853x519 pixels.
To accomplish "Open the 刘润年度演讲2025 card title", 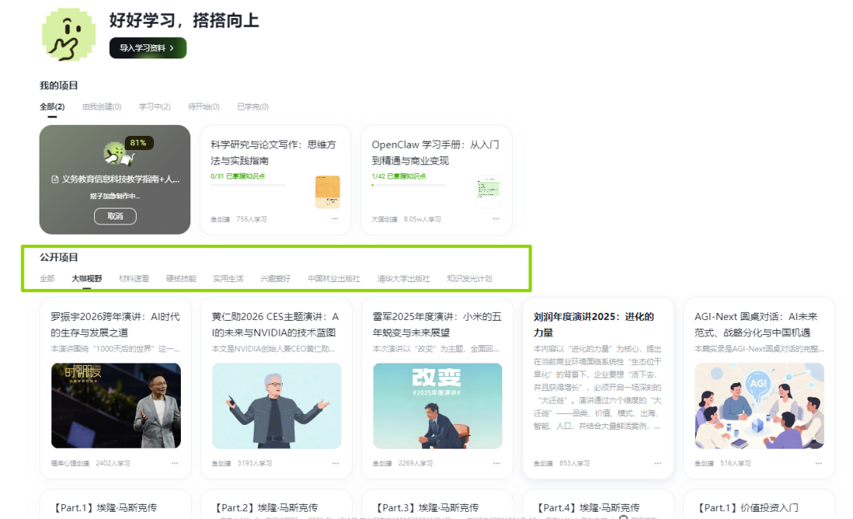I will pos(594,324).
